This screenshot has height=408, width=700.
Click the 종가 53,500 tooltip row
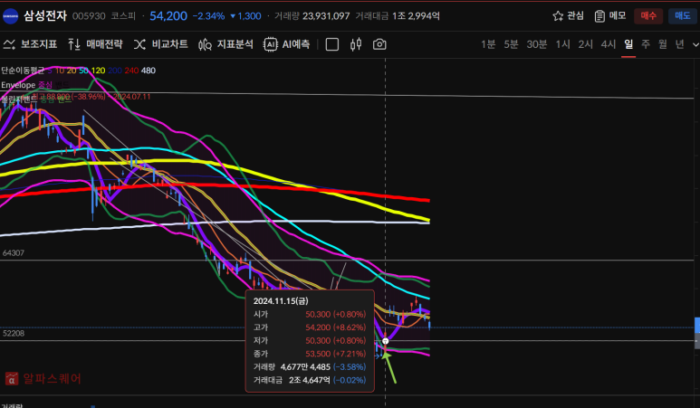[x=310, y=354]
